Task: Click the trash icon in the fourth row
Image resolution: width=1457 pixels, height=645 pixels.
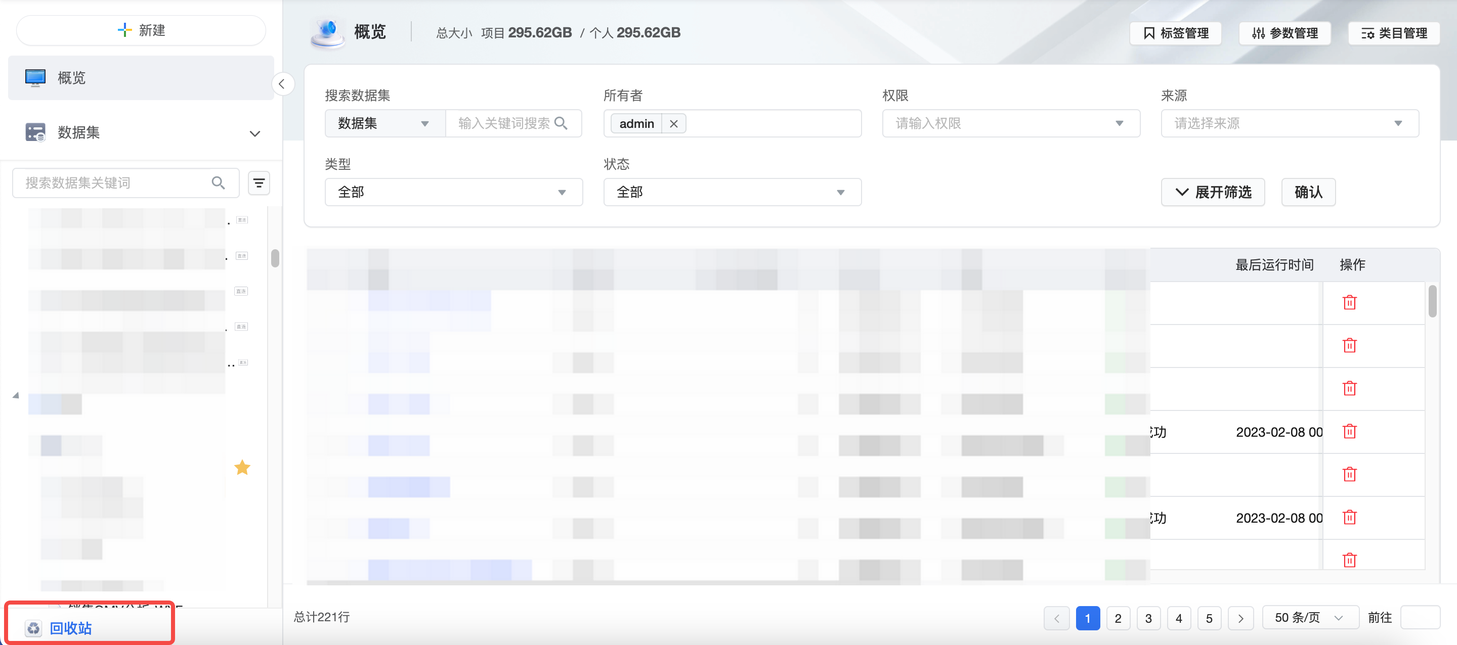Action: click(1350, 431)
